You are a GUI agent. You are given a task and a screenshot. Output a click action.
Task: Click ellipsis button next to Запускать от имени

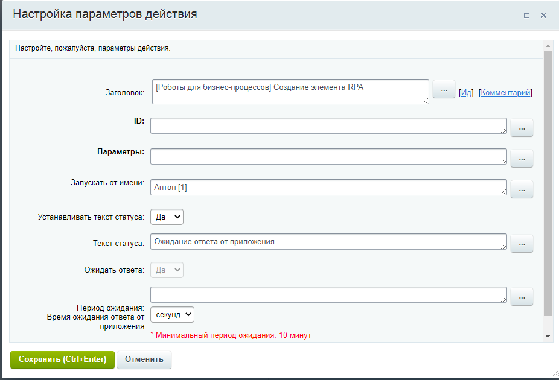click(x=522, y=189)
